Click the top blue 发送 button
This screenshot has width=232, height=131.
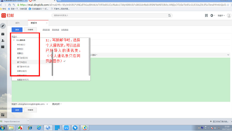click(17, 30)
